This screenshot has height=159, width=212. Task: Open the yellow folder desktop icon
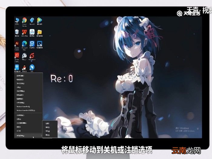(x=40, y=33)
